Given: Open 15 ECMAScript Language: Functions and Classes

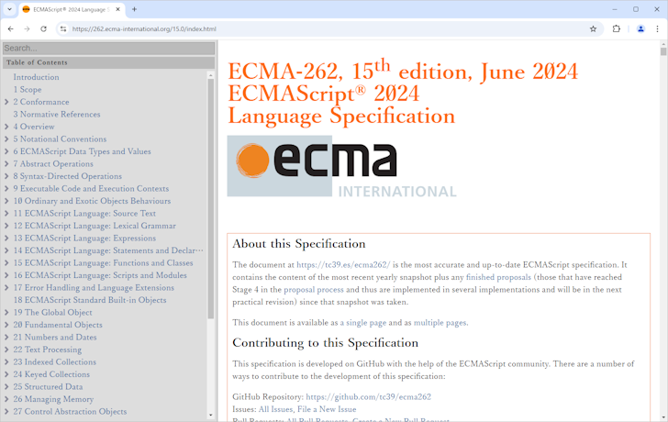Looking at the screenshot, I should 103,262.
